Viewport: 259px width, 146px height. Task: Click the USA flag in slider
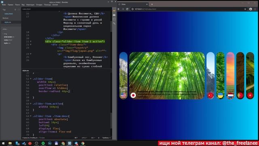(x=123, y=95)
